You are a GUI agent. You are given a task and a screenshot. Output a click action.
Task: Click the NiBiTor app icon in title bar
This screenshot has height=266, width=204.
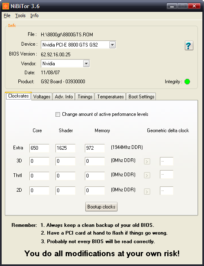6,6
